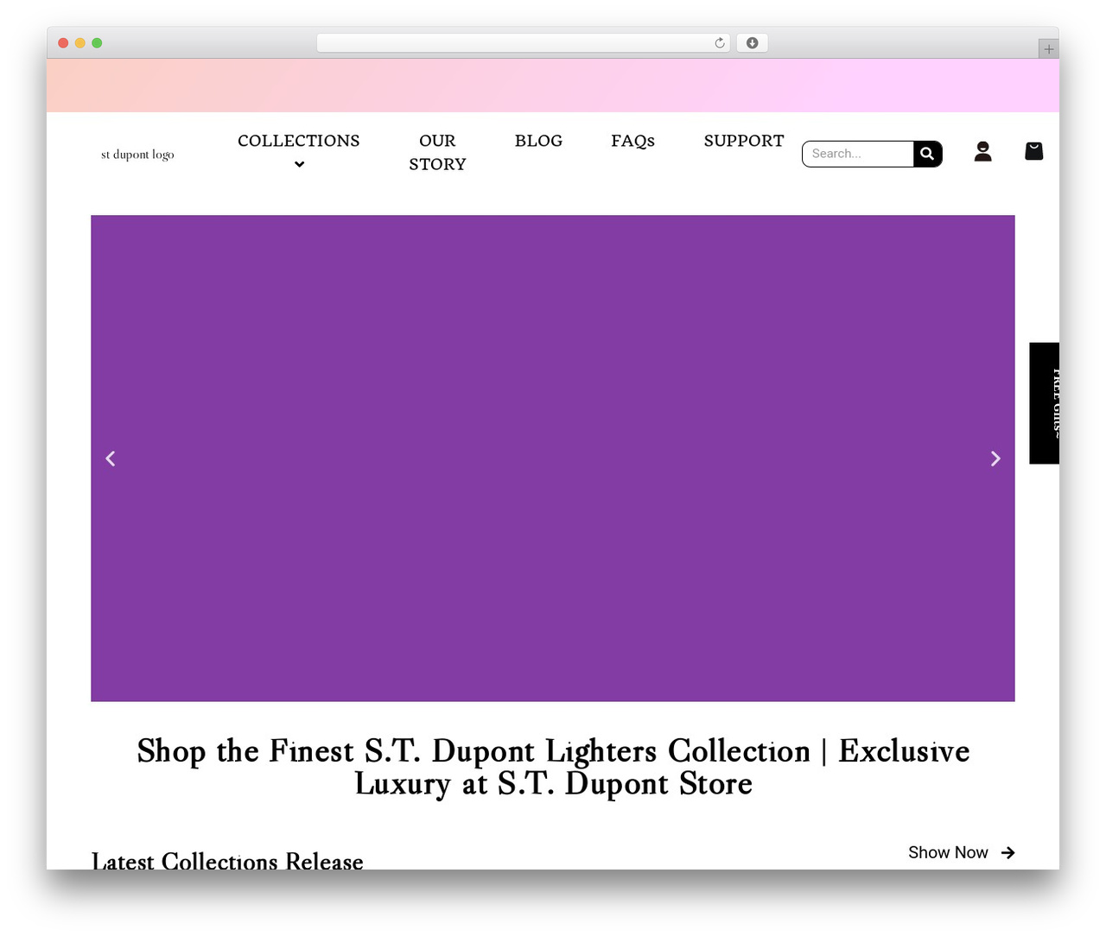1106x936 pixels.
Task: Open the shopping bag cart icon
Action: 1033,151
